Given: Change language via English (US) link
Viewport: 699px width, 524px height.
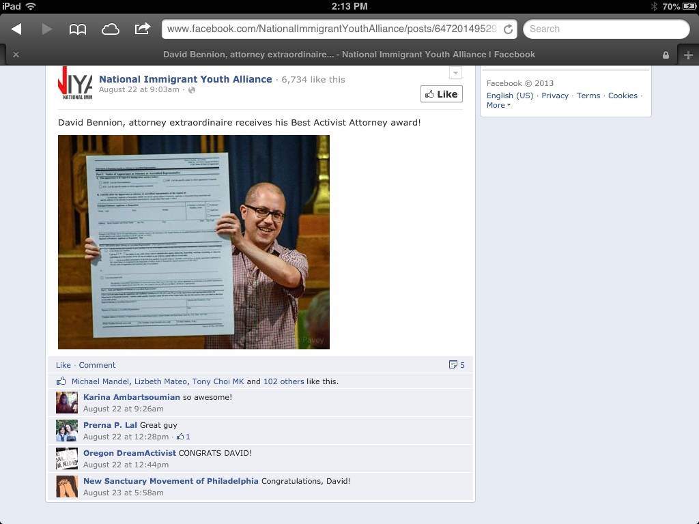Looking at the screenshot, I should (x=510, y=96).
